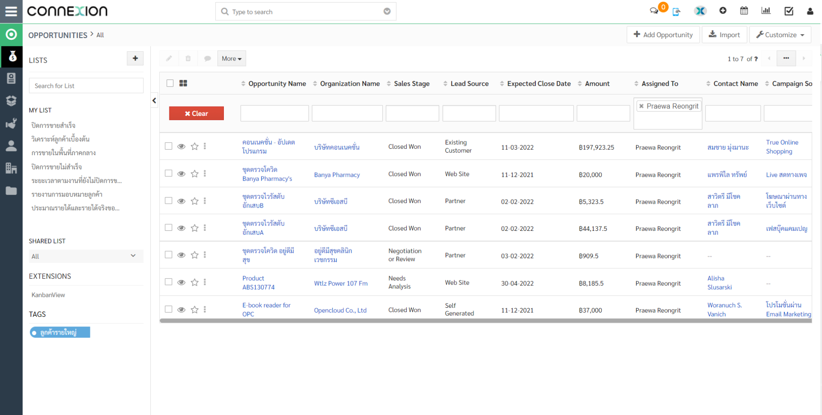Click the red Clear filter button
The height and width of the screenshot is (415, 822).
click(x=196, y=113)
